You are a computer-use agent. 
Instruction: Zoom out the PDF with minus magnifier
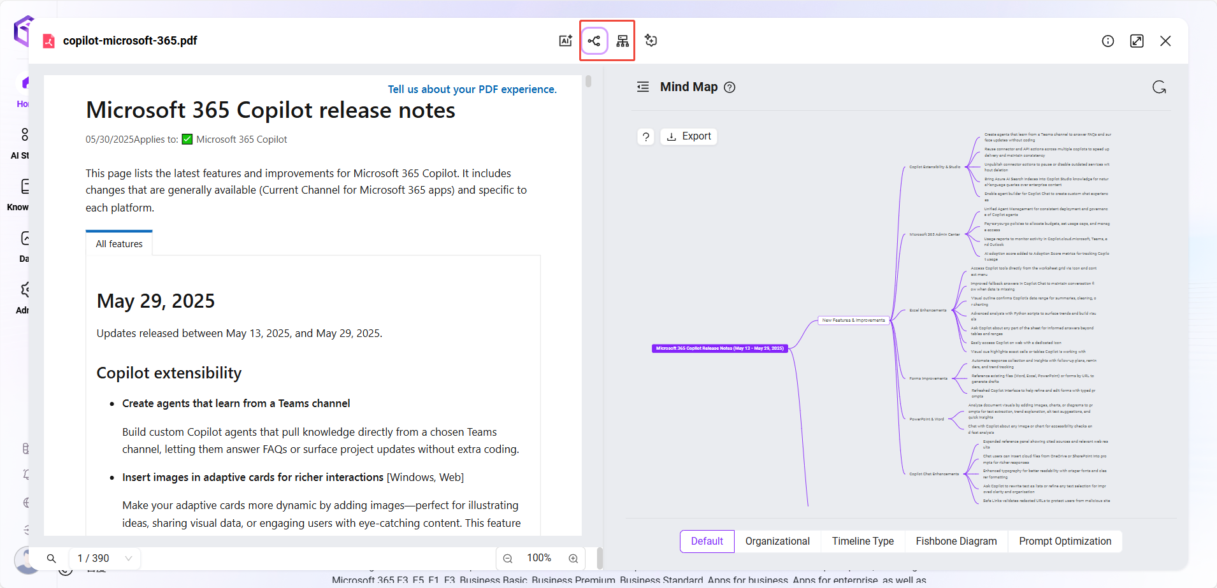tap(508, 558)
